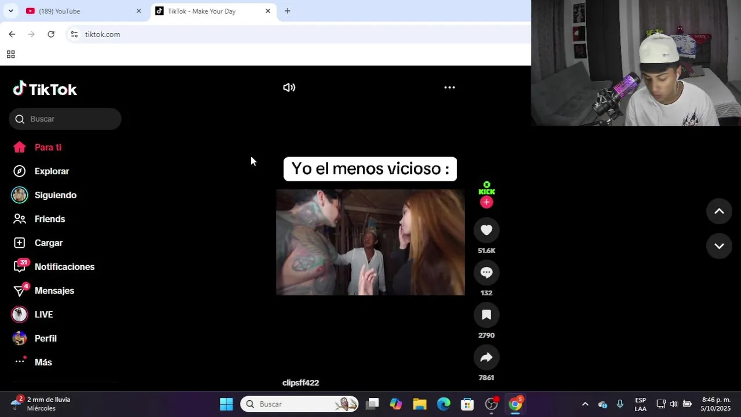
Task: Open Task View on the taskbar
Action: 373,404
